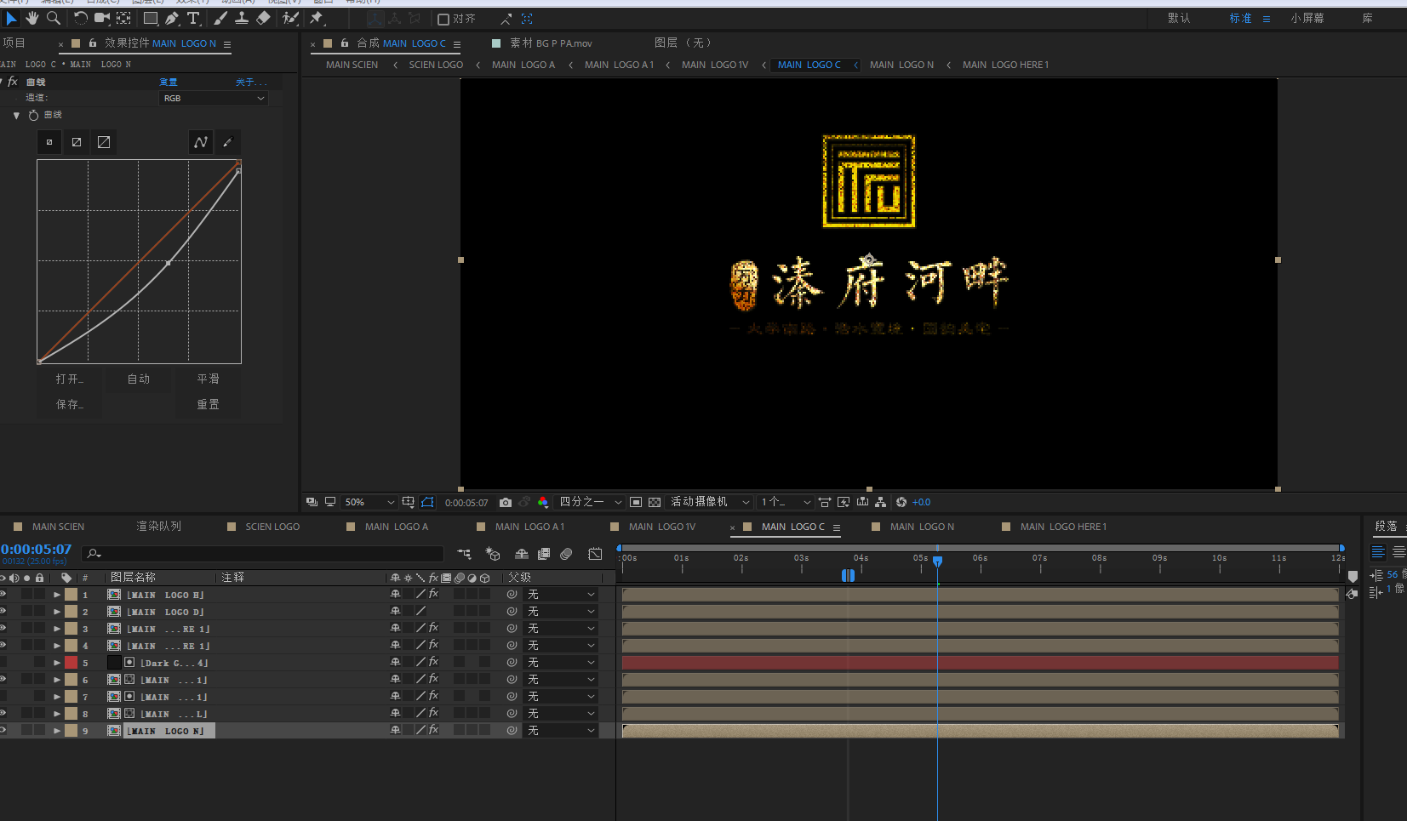This screenshot has height=821, width=1407.
Task: Select 标准 workspace
Action: click(x=1240, y=18)
